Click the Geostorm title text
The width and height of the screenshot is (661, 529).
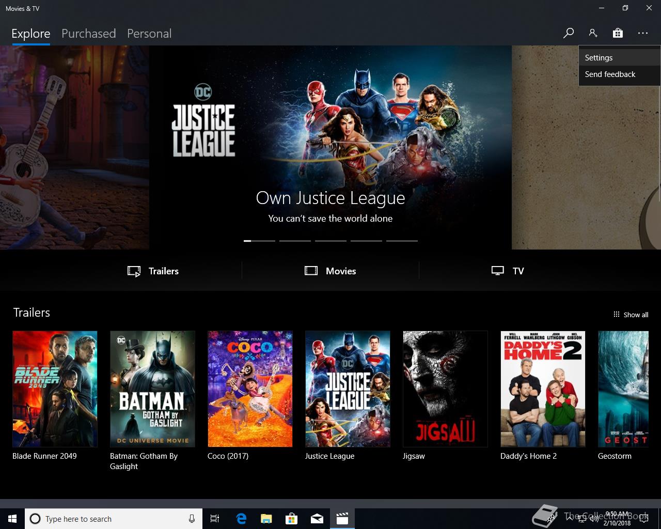tap(615, 456)
